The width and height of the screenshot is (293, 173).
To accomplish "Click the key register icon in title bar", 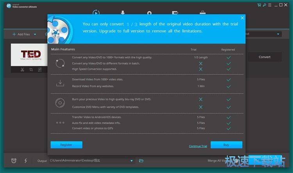I will click(264, 5).
